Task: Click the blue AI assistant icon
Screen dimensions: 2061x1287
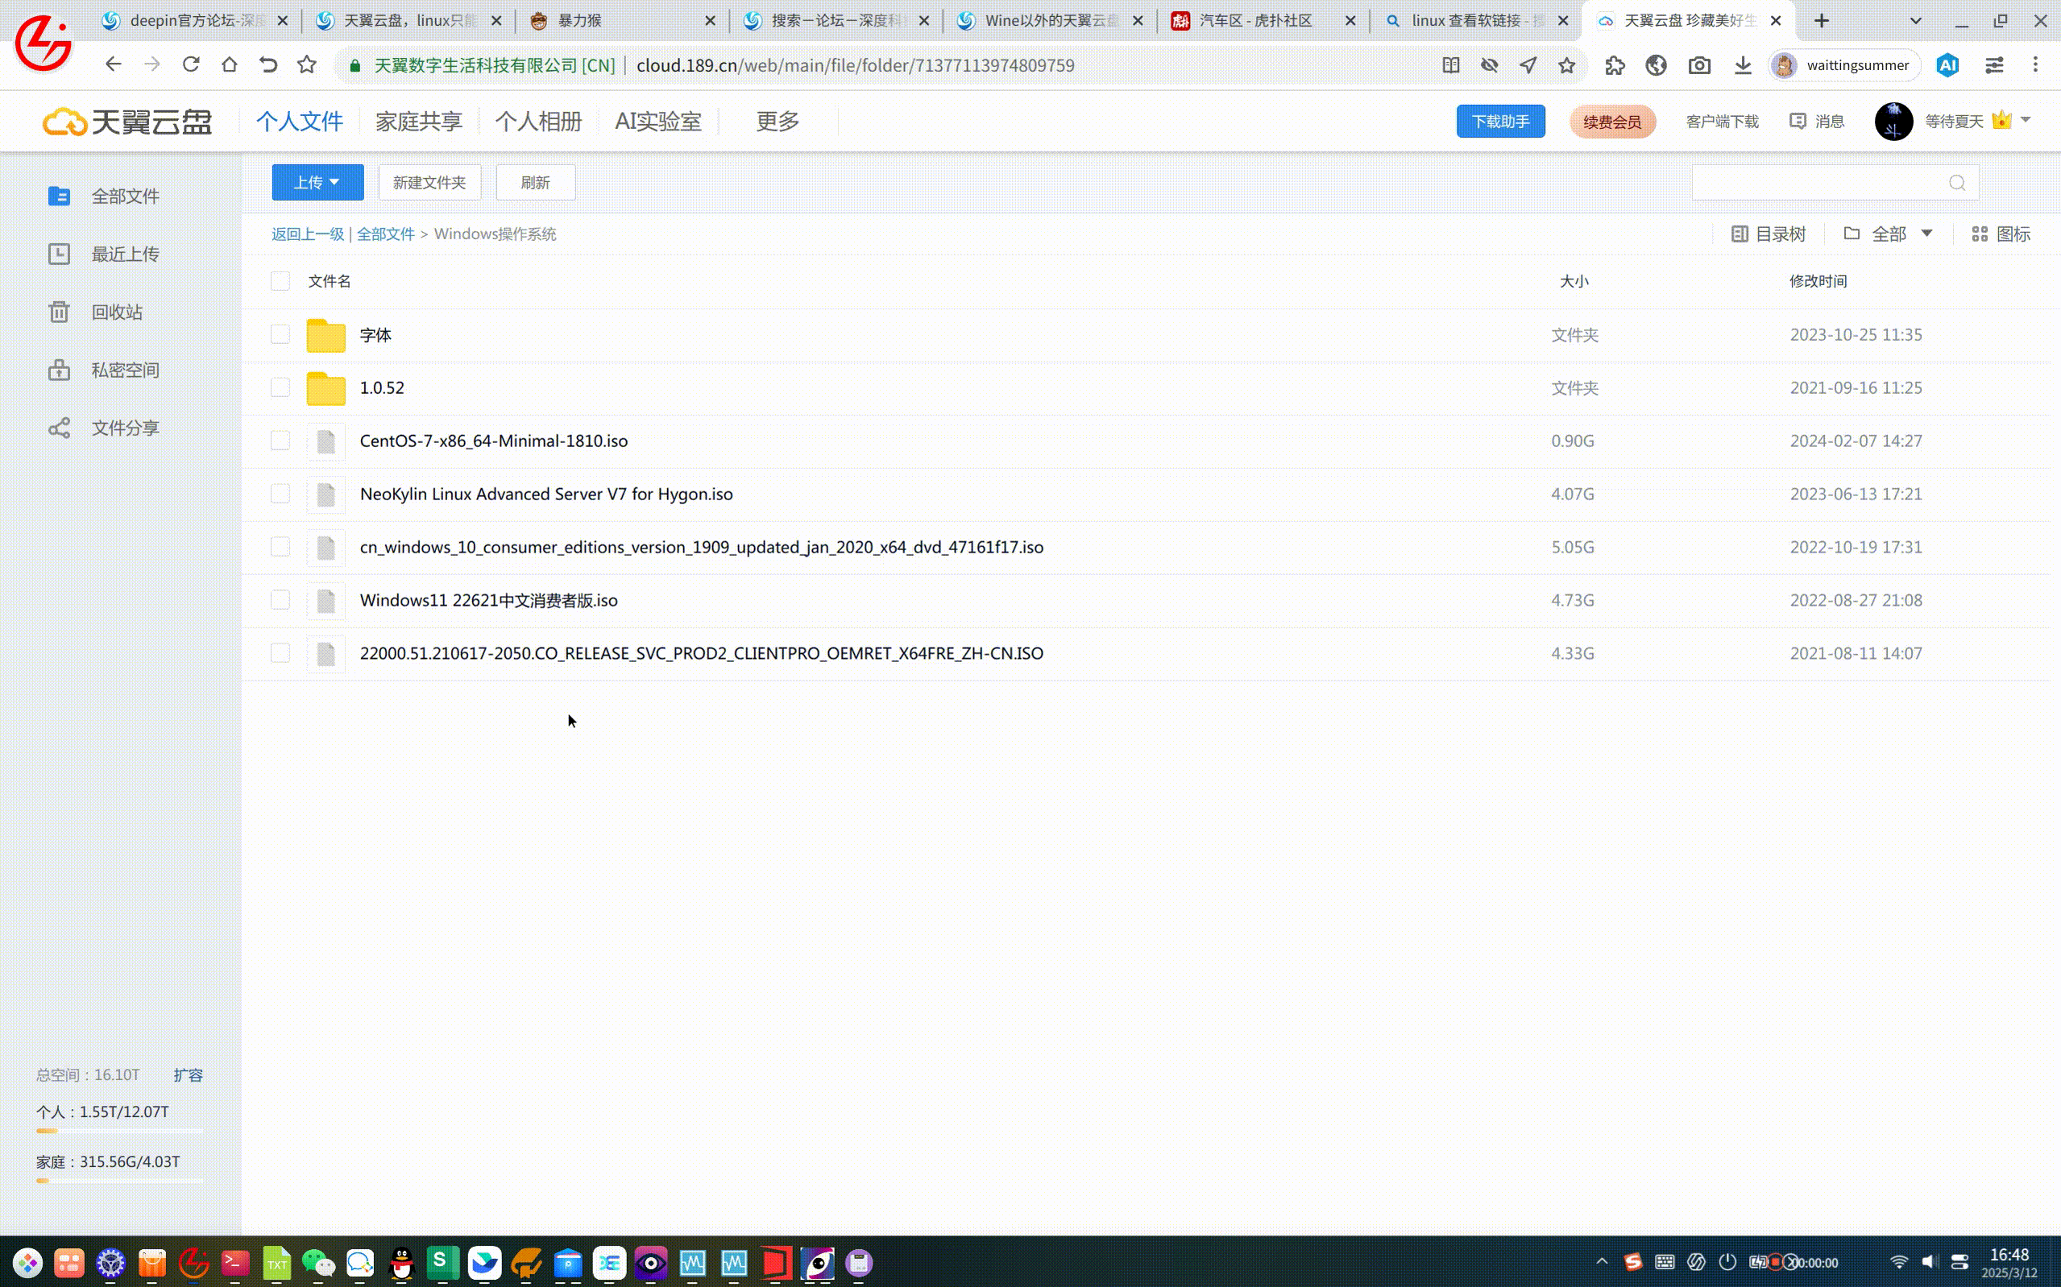Action: click(1947, 64)
